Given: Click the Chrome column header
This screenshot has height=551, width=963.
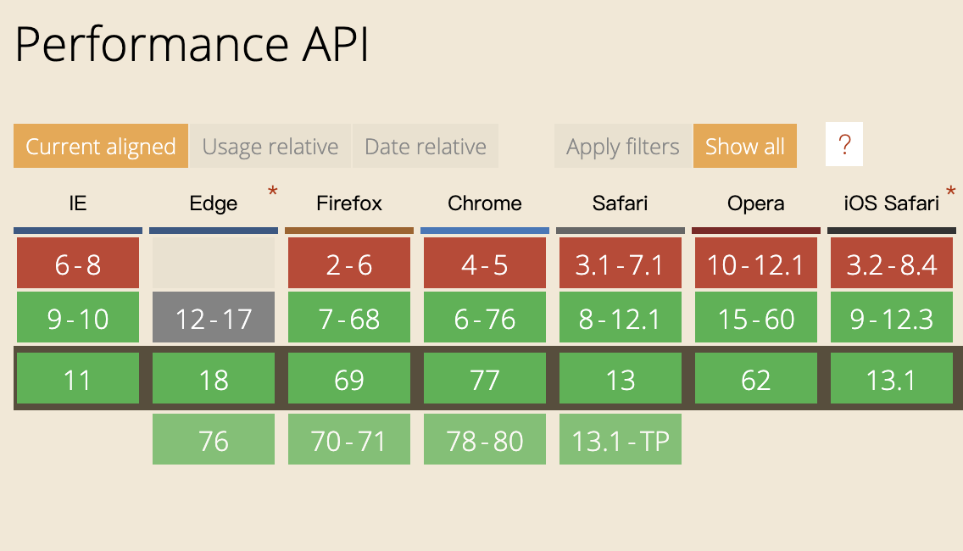Looking at the screenshot, I should pyautogui.click(x=485, y=203).
